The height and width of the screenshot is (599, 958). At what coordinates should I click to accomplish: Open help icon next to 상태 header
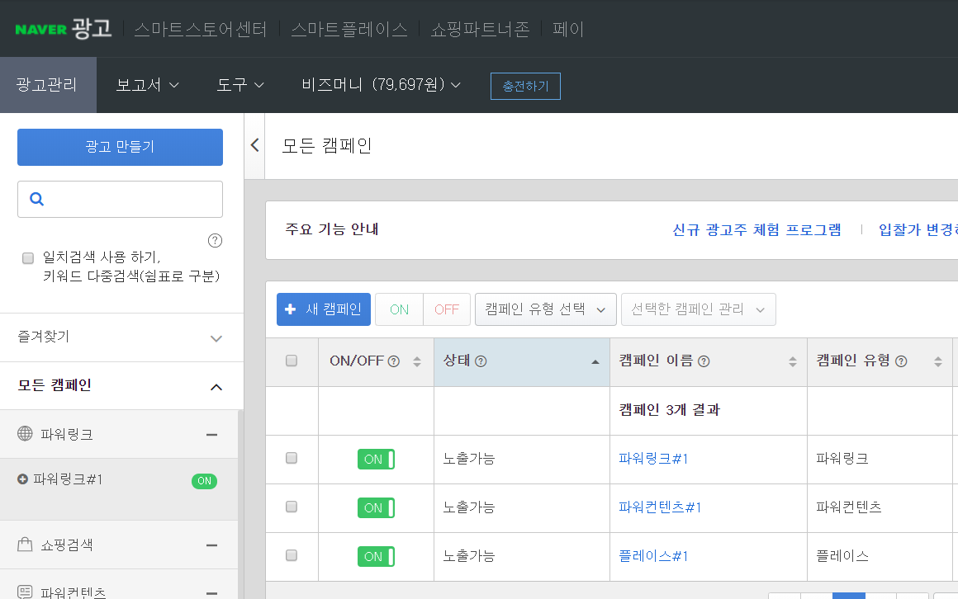tap(481, 361)
